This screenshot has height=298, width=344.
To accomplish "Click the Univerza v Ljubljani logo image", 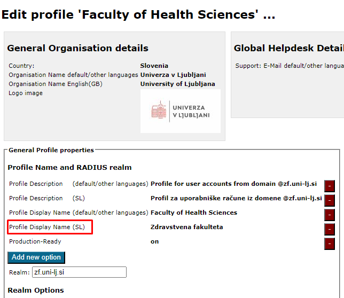I will click(181, 111).
